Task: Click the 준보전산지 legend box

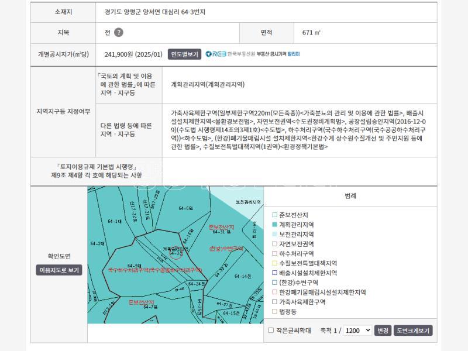Action: (274, 215)
